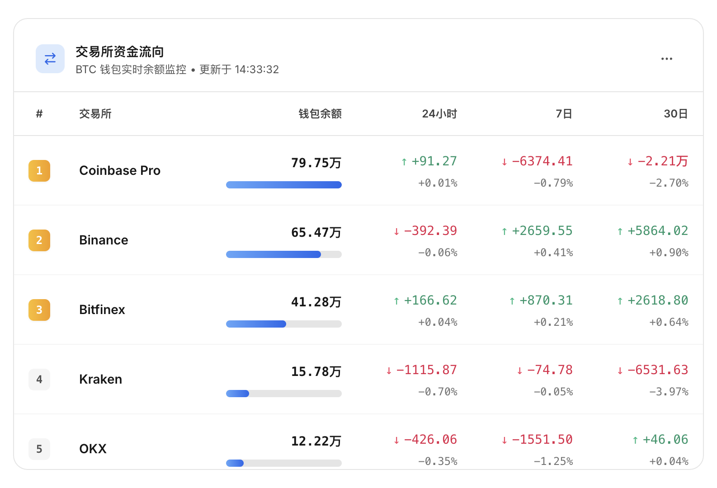Viewport: 717px width, 488px height.
Task: Click rank badge 5 for OKX
Action: [39, 449]
